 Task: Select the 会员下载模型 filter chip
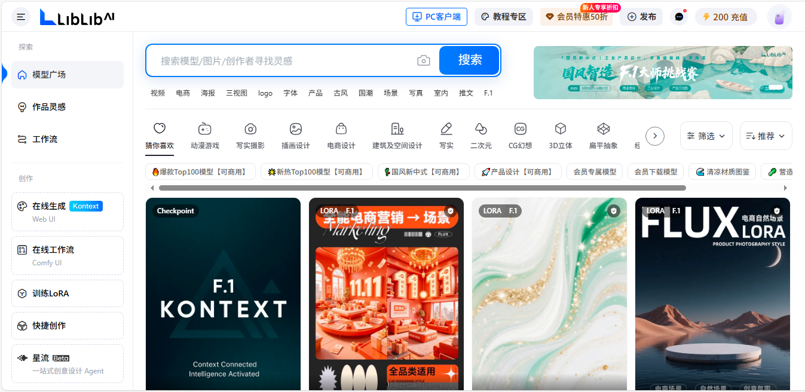point(656,172)
